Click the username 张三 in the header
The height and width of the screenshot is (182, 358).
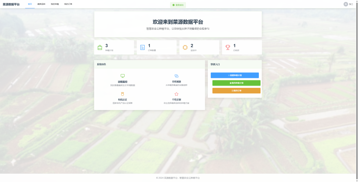click(351, 4)
